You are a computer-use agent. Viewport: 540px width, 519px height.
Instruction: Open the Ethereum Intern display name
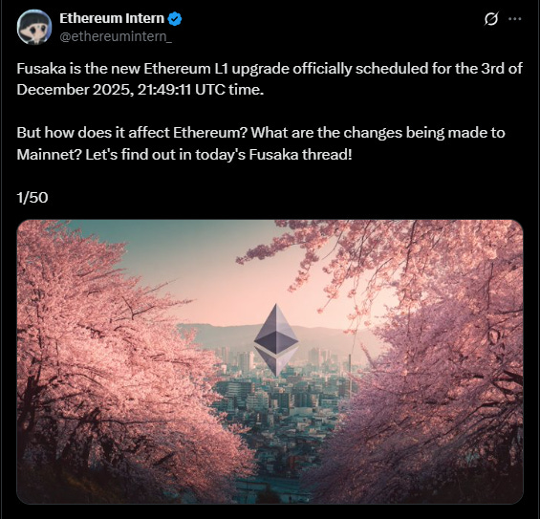112,18
